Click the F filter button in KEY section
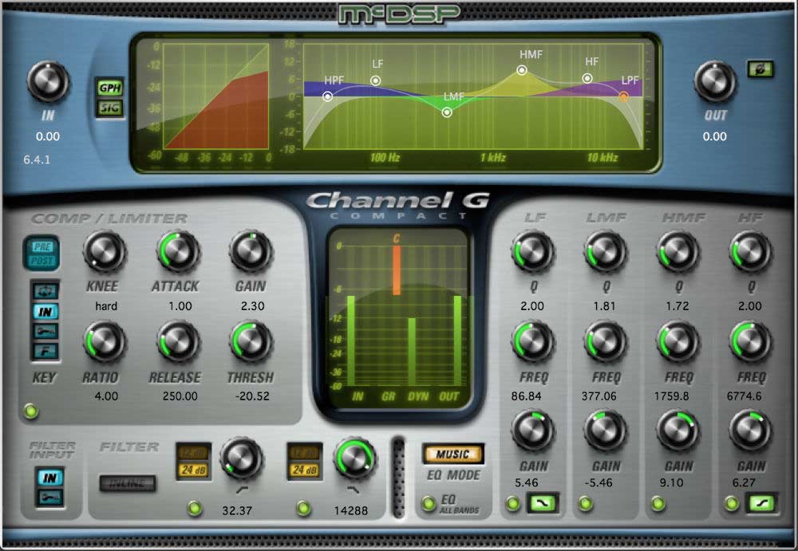This screenshot has width=798, height=551. click(x=45, y=351)
